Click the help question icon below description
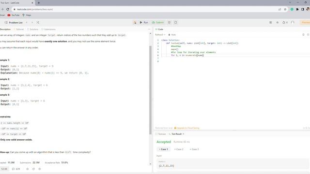The height and width of the screenshot is (174, 310). coord(40,169)
